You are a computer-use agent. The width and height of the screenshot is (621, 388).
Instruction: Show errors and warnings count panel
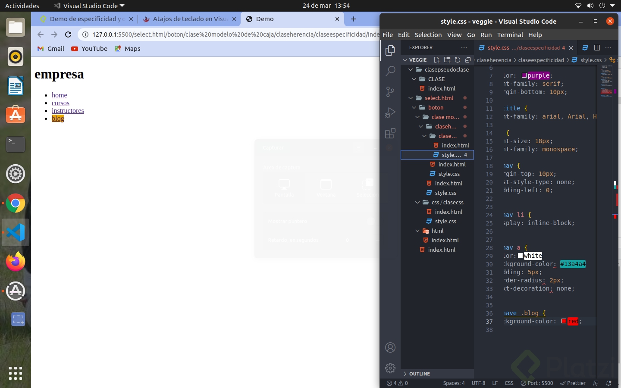tap(397, 383)
